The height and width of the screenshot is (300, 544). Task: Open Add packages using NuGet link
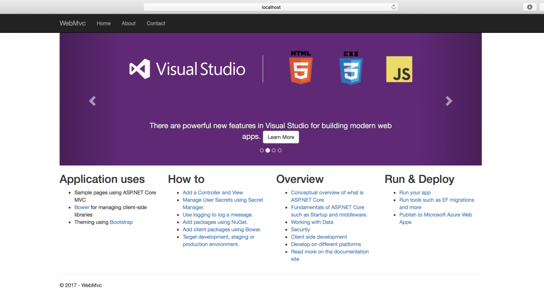click(x=215, y=222)
